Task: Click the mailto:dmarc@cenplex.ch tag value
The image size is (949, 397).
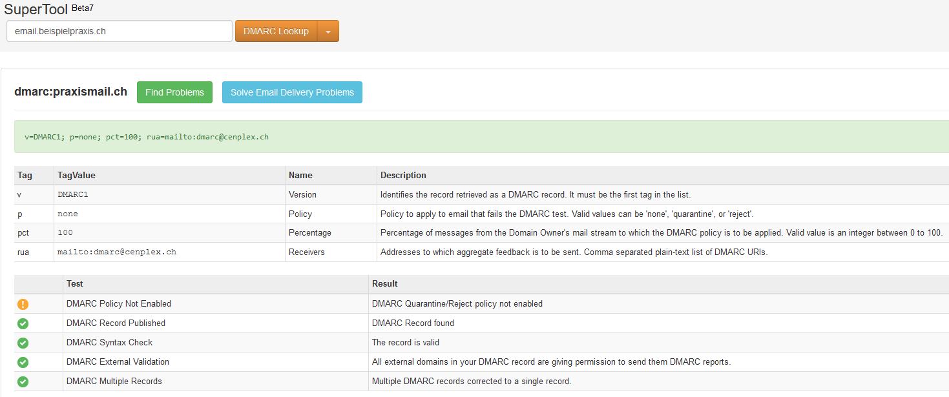Action: click(117, 252)
